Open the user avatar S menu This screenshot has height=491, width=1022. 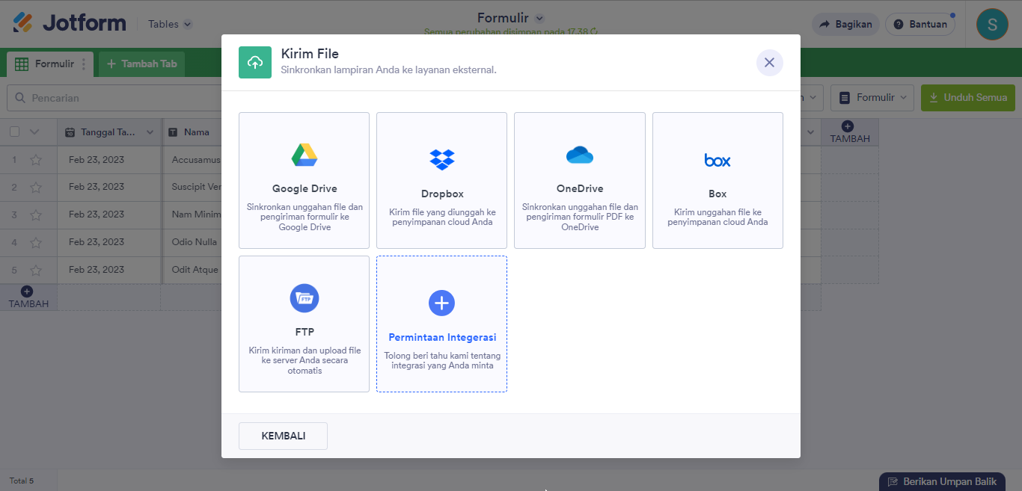[992, 24]
